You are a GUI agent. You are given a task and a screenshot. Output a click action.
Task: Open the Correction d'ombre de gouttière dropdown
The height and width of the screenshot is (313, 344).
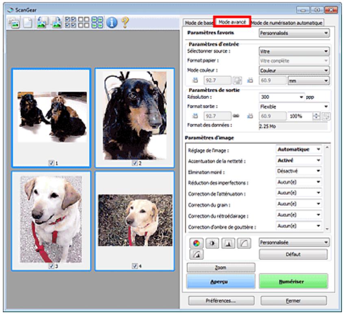click(x=298, y=226)
